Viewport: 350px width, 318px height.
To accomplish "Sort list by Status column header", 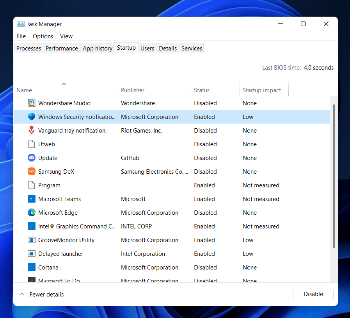I will (202, 90).
